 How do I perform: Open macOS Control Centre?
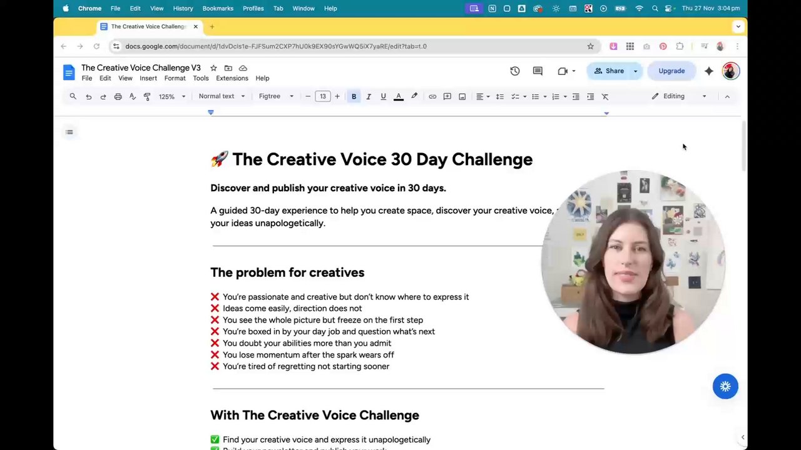(669, 9)
